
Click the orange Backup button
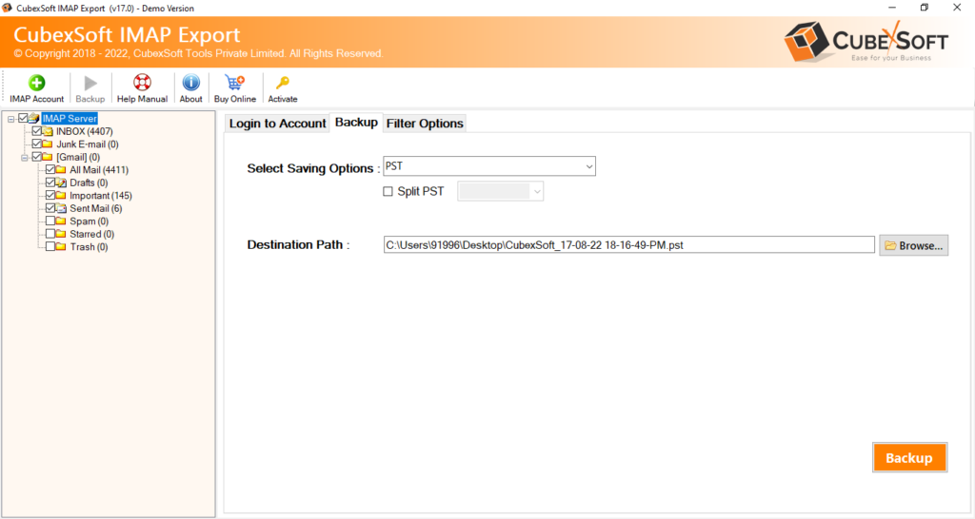pos(909,457)
